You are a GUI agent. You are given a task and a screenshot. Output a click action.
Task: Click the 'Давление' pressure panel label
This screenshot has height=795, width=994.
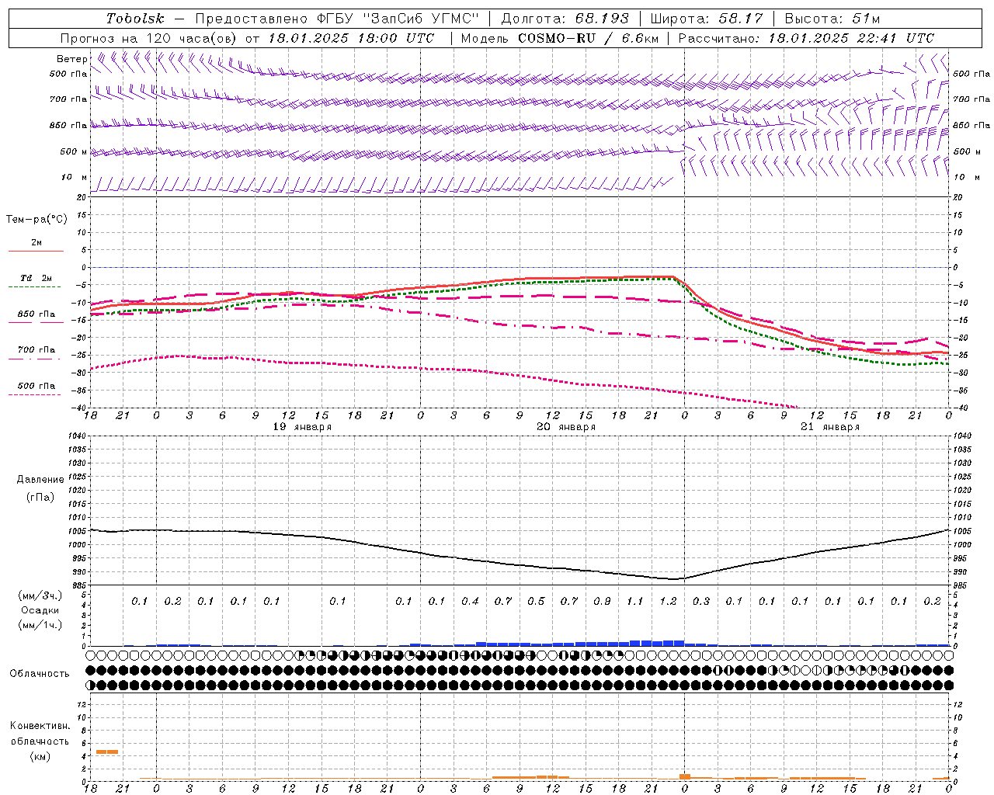(x=40, y=480)
